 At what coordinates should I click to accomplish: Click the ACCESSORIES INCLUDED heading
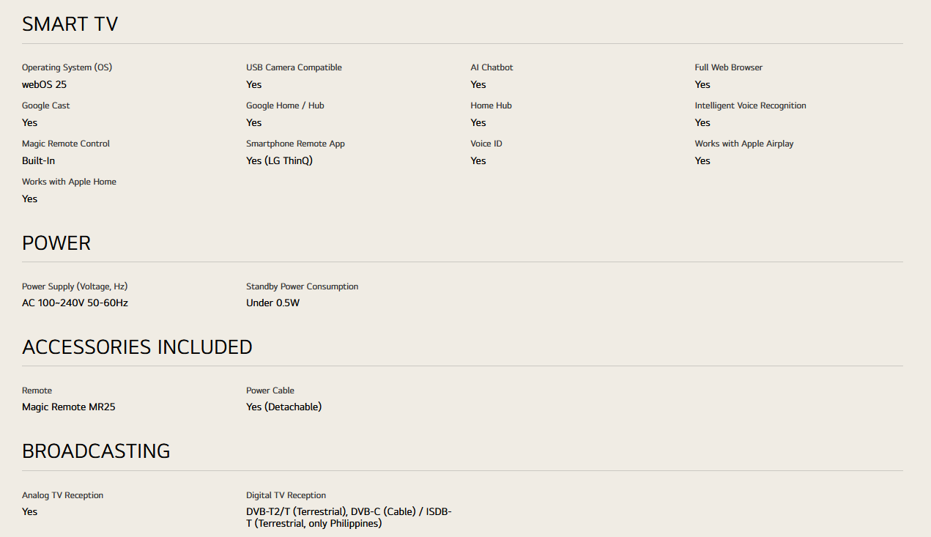pos(137,347)
